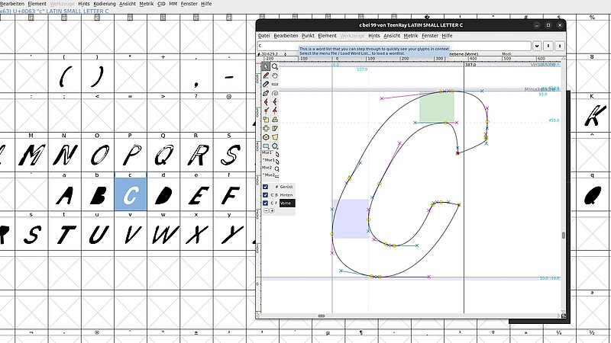
Task: Select glyph cell A in font view
Action: (66, 196)
